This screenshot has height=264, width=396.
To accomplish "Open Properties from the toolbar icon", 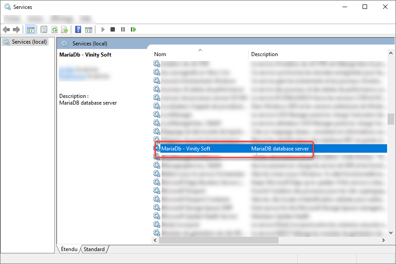I will tap(44, 29).
